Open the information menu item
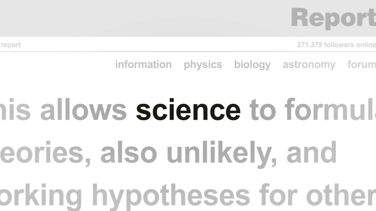 coord(143,64)
